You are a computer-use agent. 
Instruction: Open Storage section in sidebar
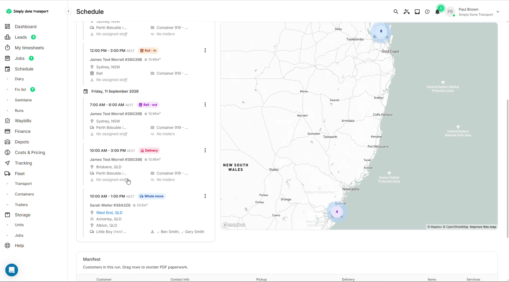22,215
